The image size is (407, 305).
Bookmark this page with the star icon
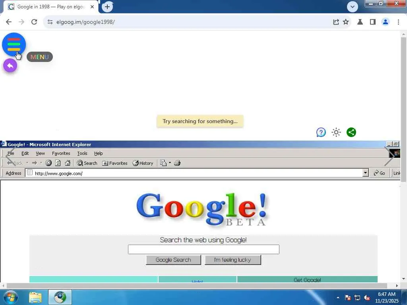pos(346,22)
